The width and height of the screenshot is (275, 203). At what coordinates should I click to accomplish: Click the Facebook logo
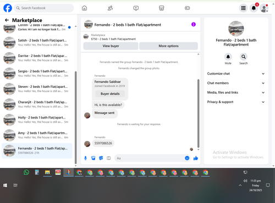(8, 8)
